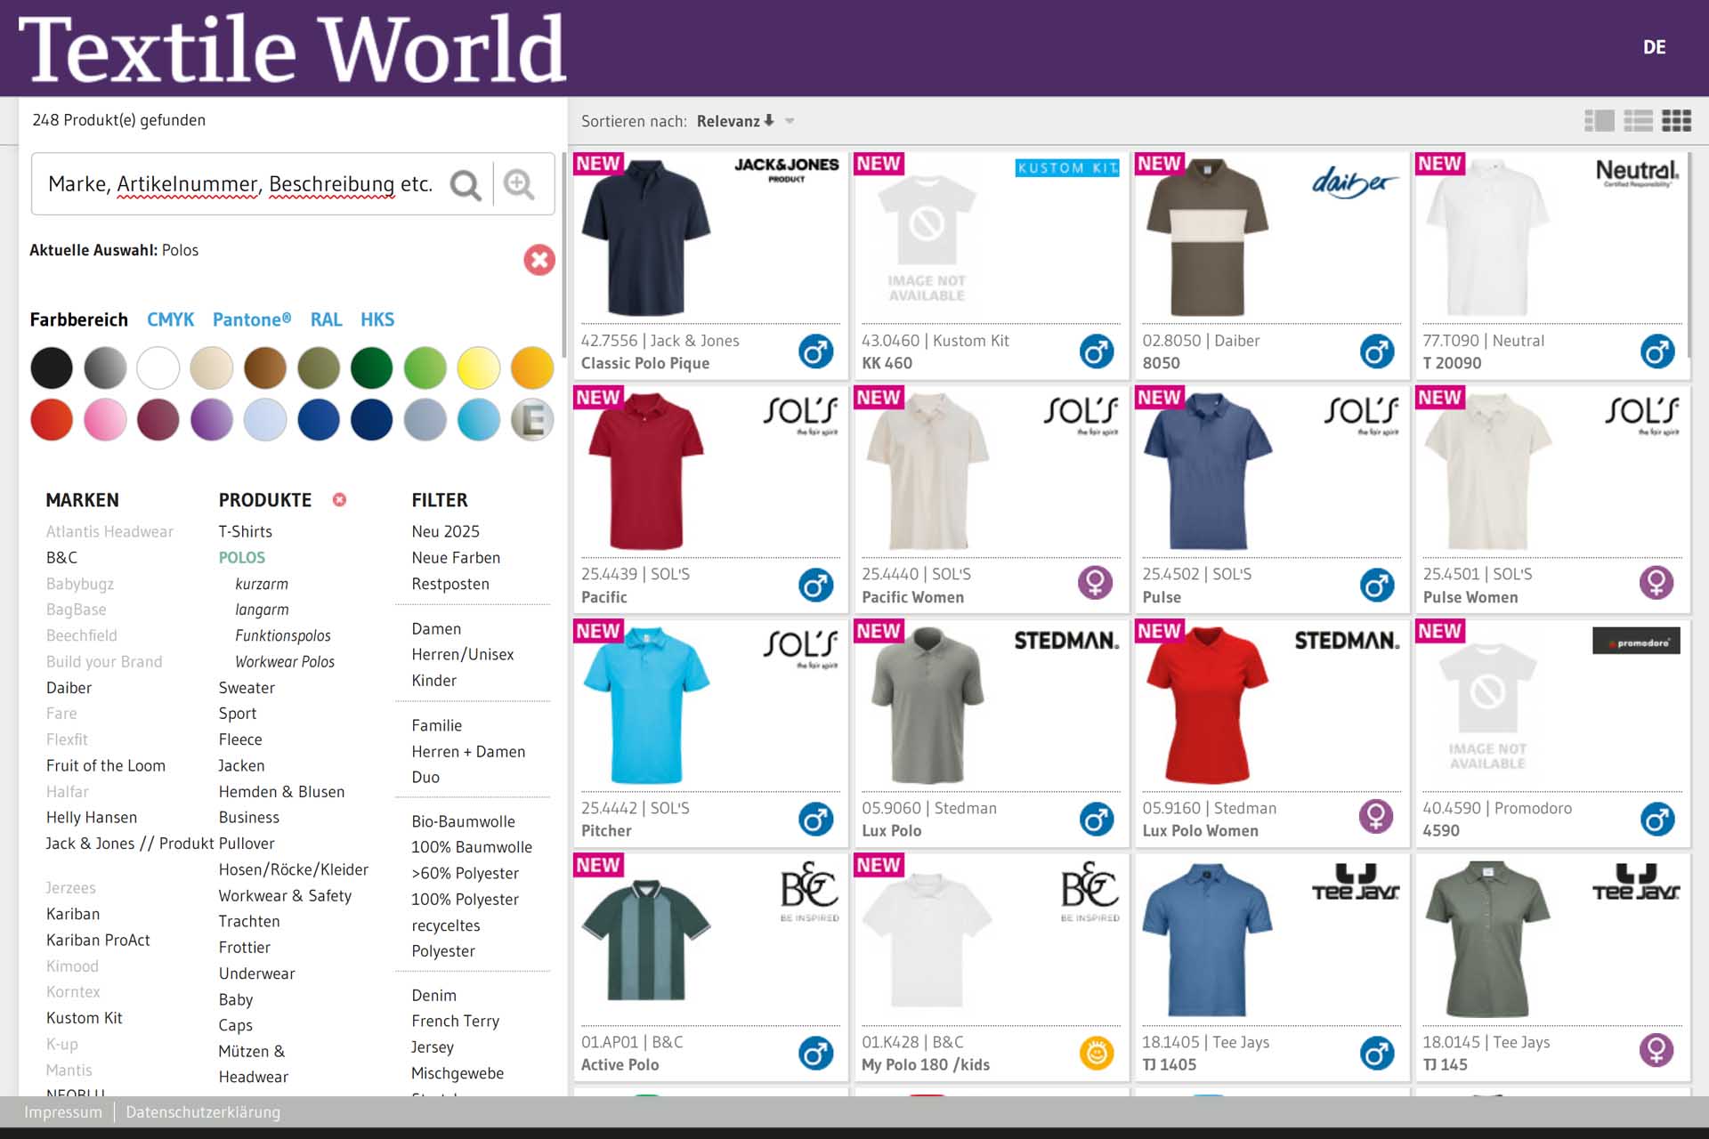Switch to large tile view icon
This screenshot has height=1139, width=1709.
1599,120
